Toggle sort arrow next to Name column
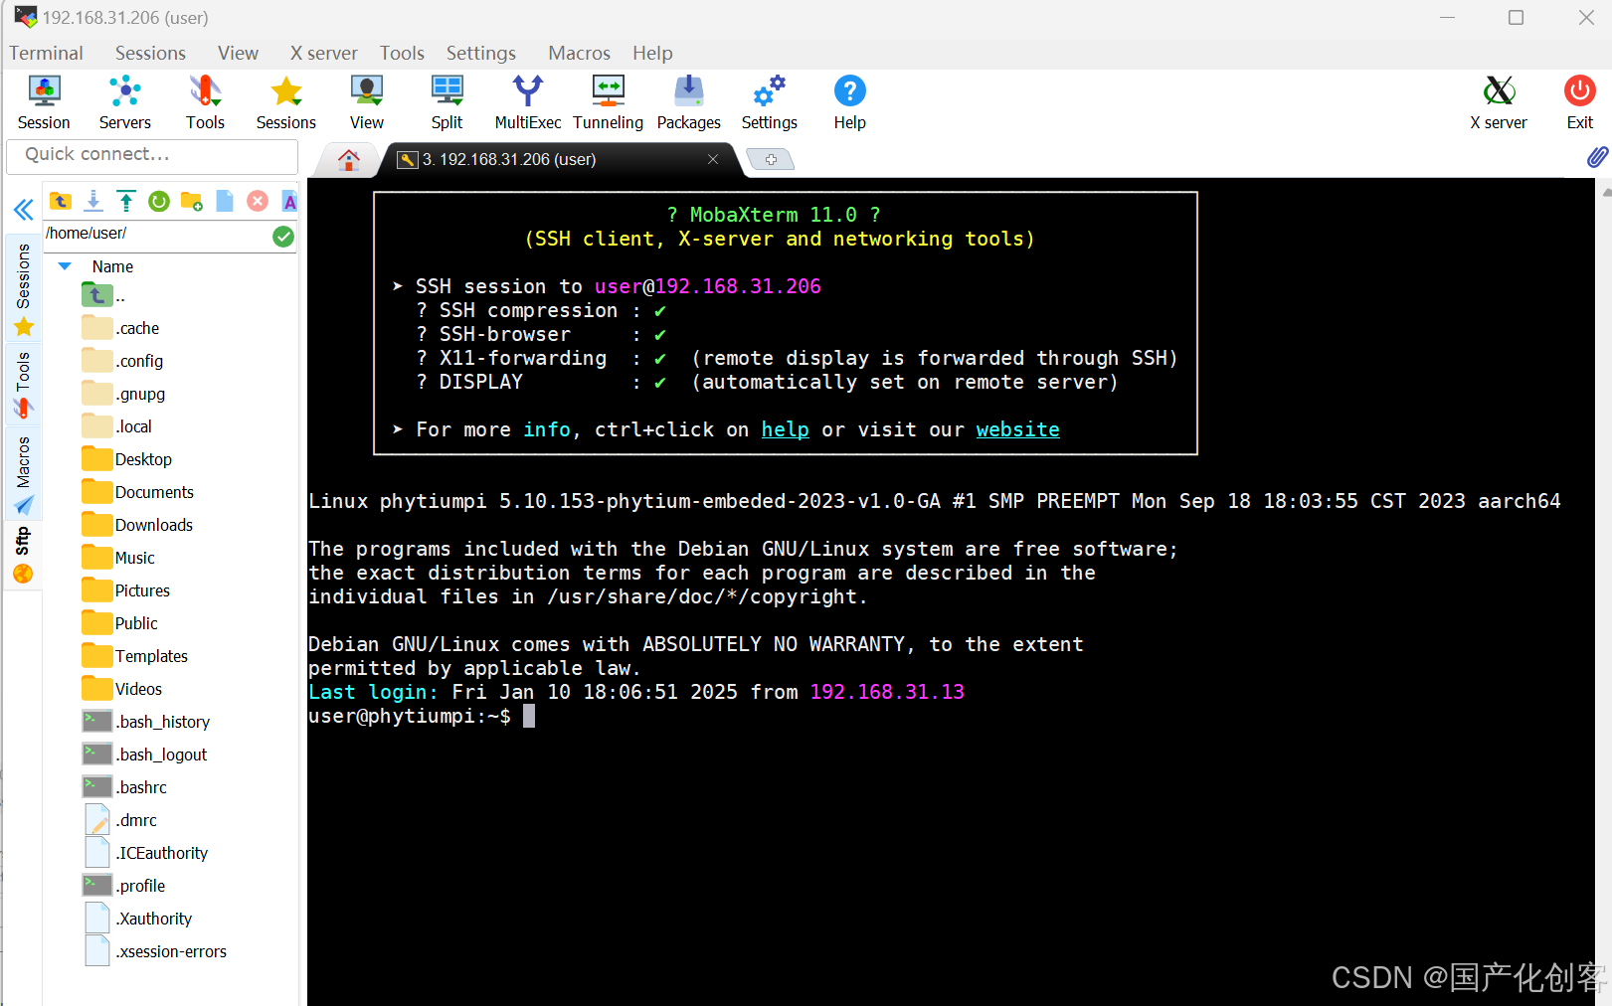 click(65, 266)
